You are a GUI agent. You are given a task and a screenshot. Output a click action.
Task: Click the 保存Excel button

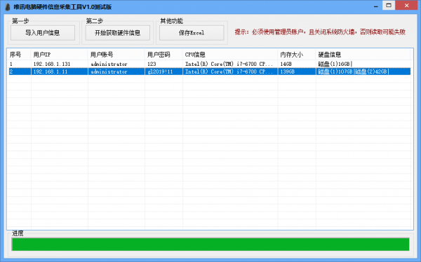[192, 33]
